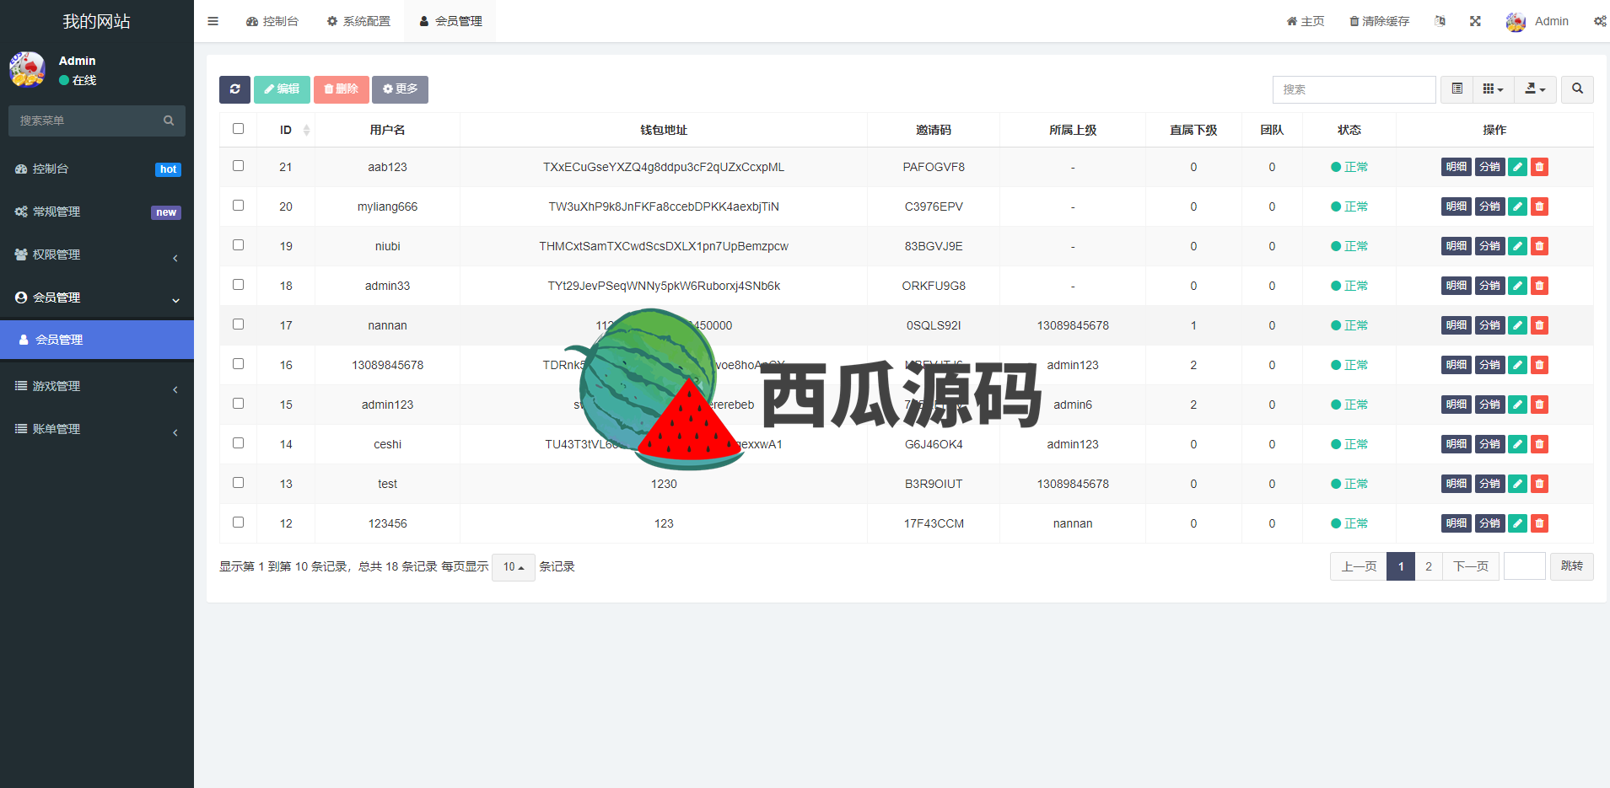Screen dimensions: 1610x788
Task: Open the 更多 more actions dropdown
Action: point(400,89)
